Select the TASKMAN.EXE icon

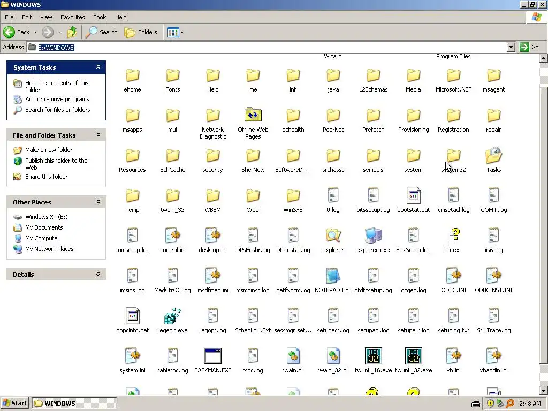click(213, 356)
